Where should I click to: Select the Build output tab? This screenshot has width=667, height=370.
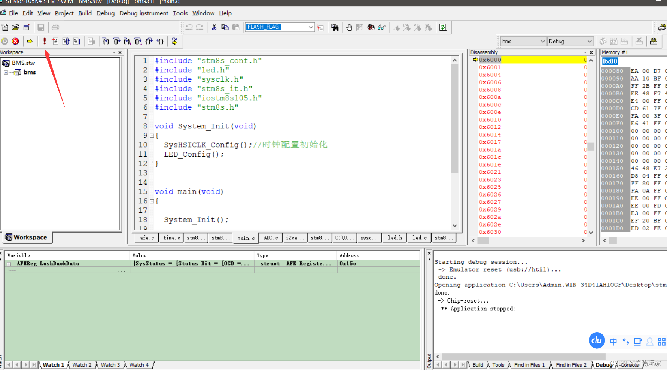478,365
